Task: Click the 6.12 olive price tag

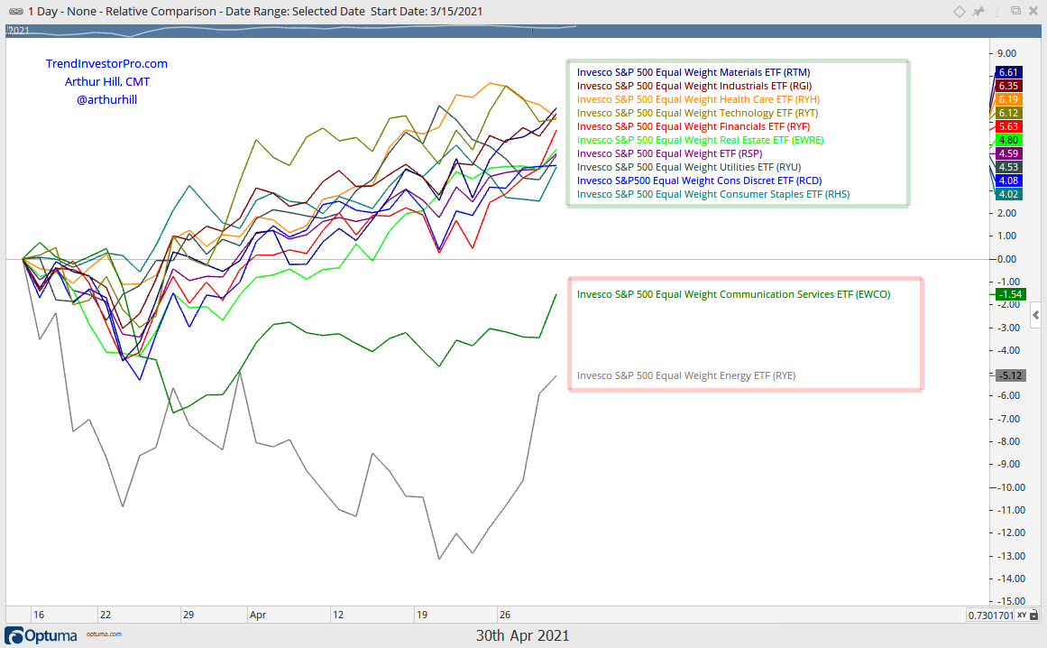Action: pos(1008,113)
